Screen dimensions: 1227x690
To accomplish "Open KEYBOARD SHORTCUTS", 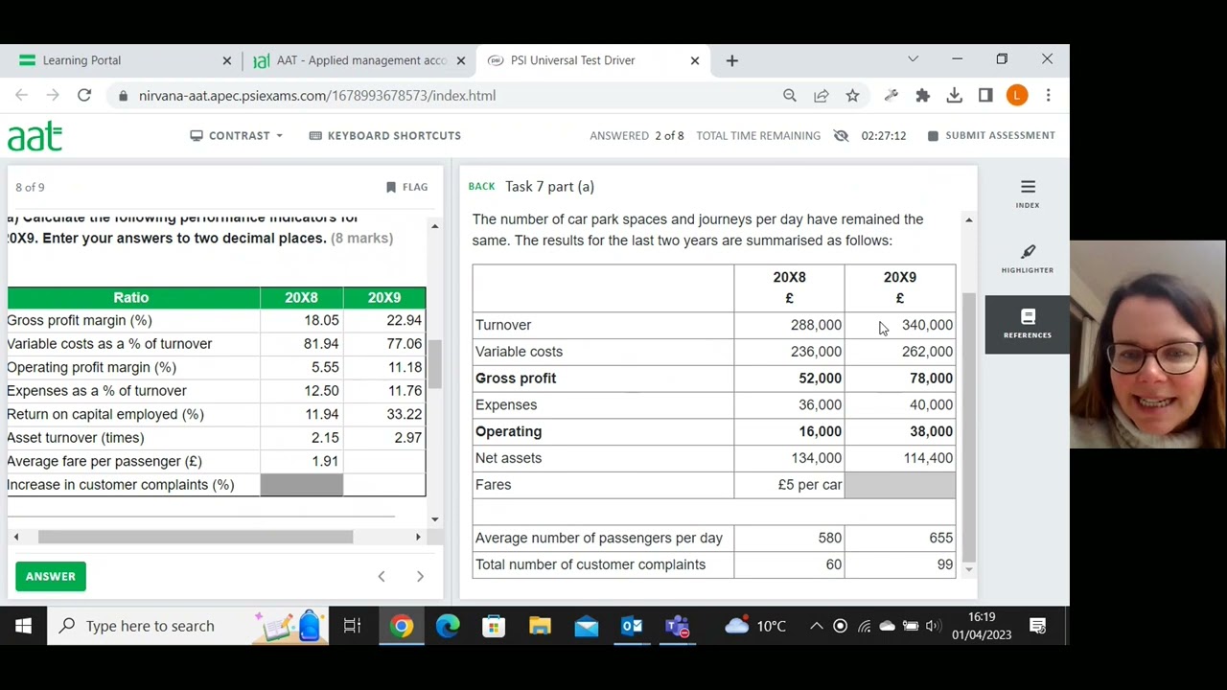I will click(385, 135).
